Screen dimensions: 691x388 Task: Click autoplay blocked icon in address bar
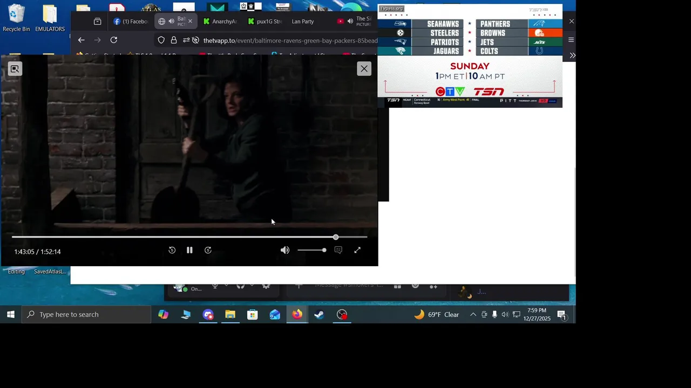tap(195, 40)
